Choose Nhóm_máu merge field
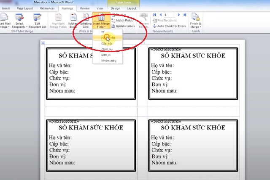The image size is (270, 180). tap(108, 61)
